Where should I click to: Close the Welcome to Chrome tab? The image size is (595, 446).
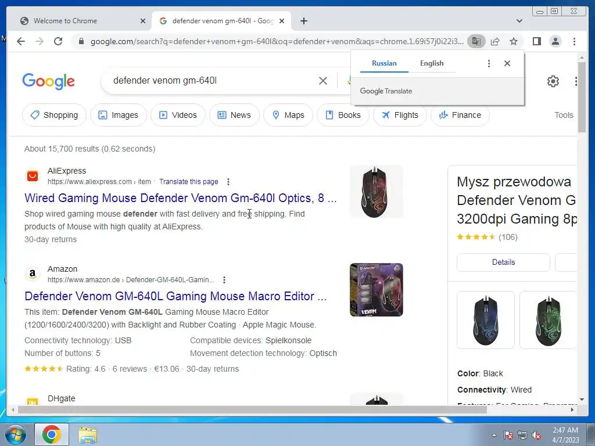click(x=143, y=21)
